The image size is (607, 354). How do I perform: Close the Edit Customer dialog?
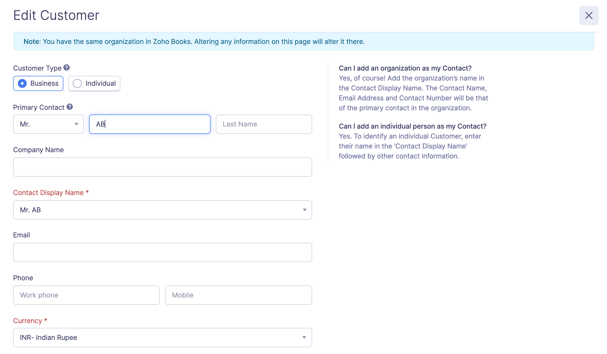(x=589, y=15)
